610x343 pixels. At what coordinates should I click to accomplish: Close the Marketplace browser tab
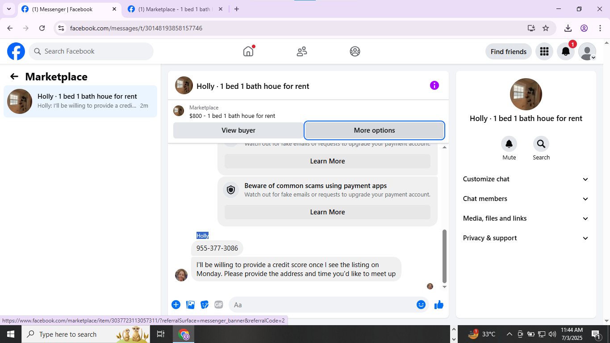click(x=220, y=9)
